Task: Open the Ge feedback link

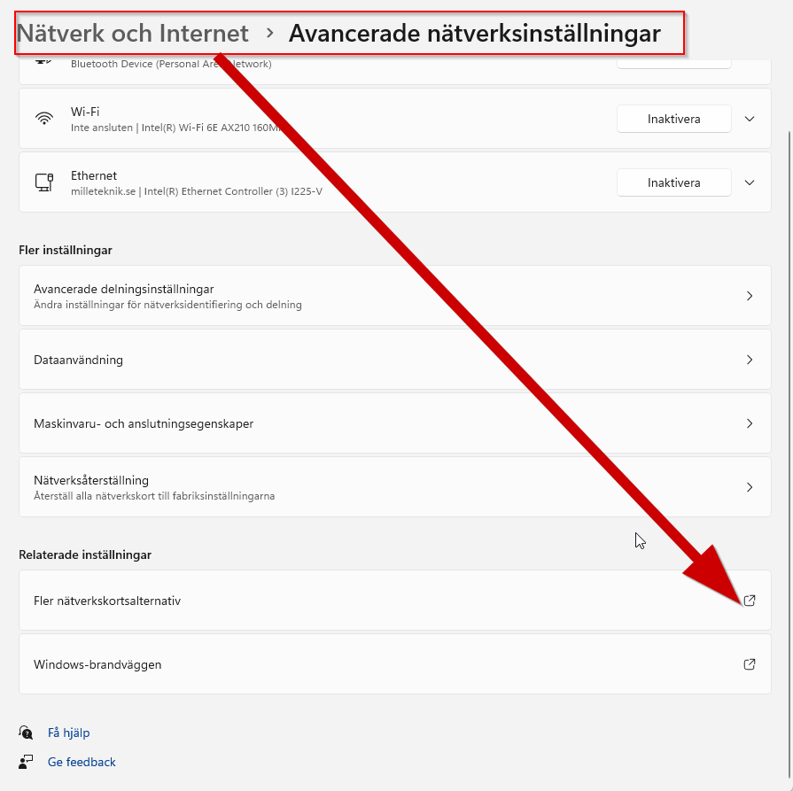Action: tap(82, 762)
